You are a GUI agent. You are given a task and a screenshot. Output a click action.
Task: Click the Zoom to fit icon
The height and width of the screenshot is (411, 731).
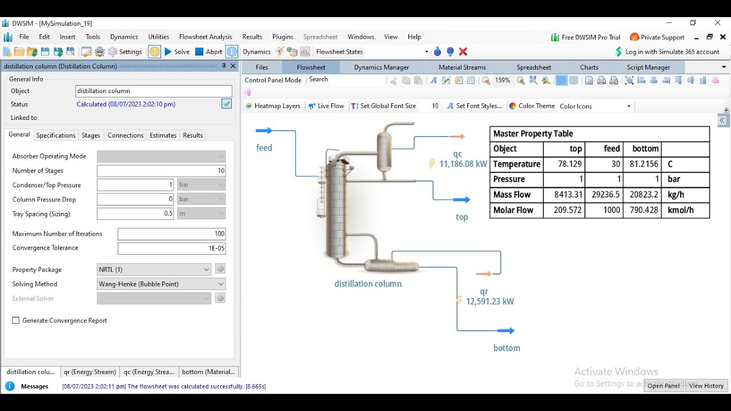[x=533, y=80]
